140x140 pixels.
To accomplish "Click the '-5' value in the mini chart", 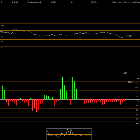I will click(90, 133).
